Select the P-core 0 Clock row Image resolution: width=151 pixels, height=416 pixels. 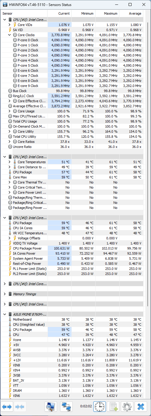pyautogui.click(x=72, y=40)
